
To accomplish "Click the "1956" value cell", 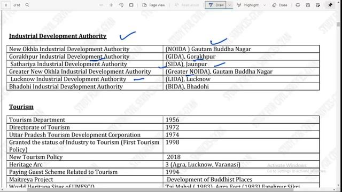I will pyautogui.click(x=241, y=119).
